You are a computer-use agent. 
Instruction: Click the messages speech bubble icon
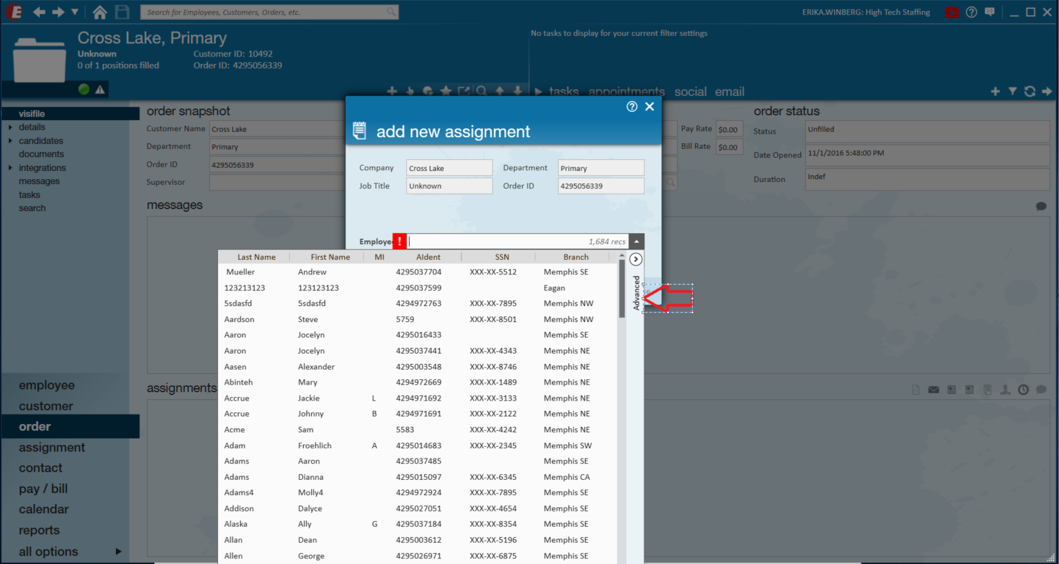point(1041,206)
